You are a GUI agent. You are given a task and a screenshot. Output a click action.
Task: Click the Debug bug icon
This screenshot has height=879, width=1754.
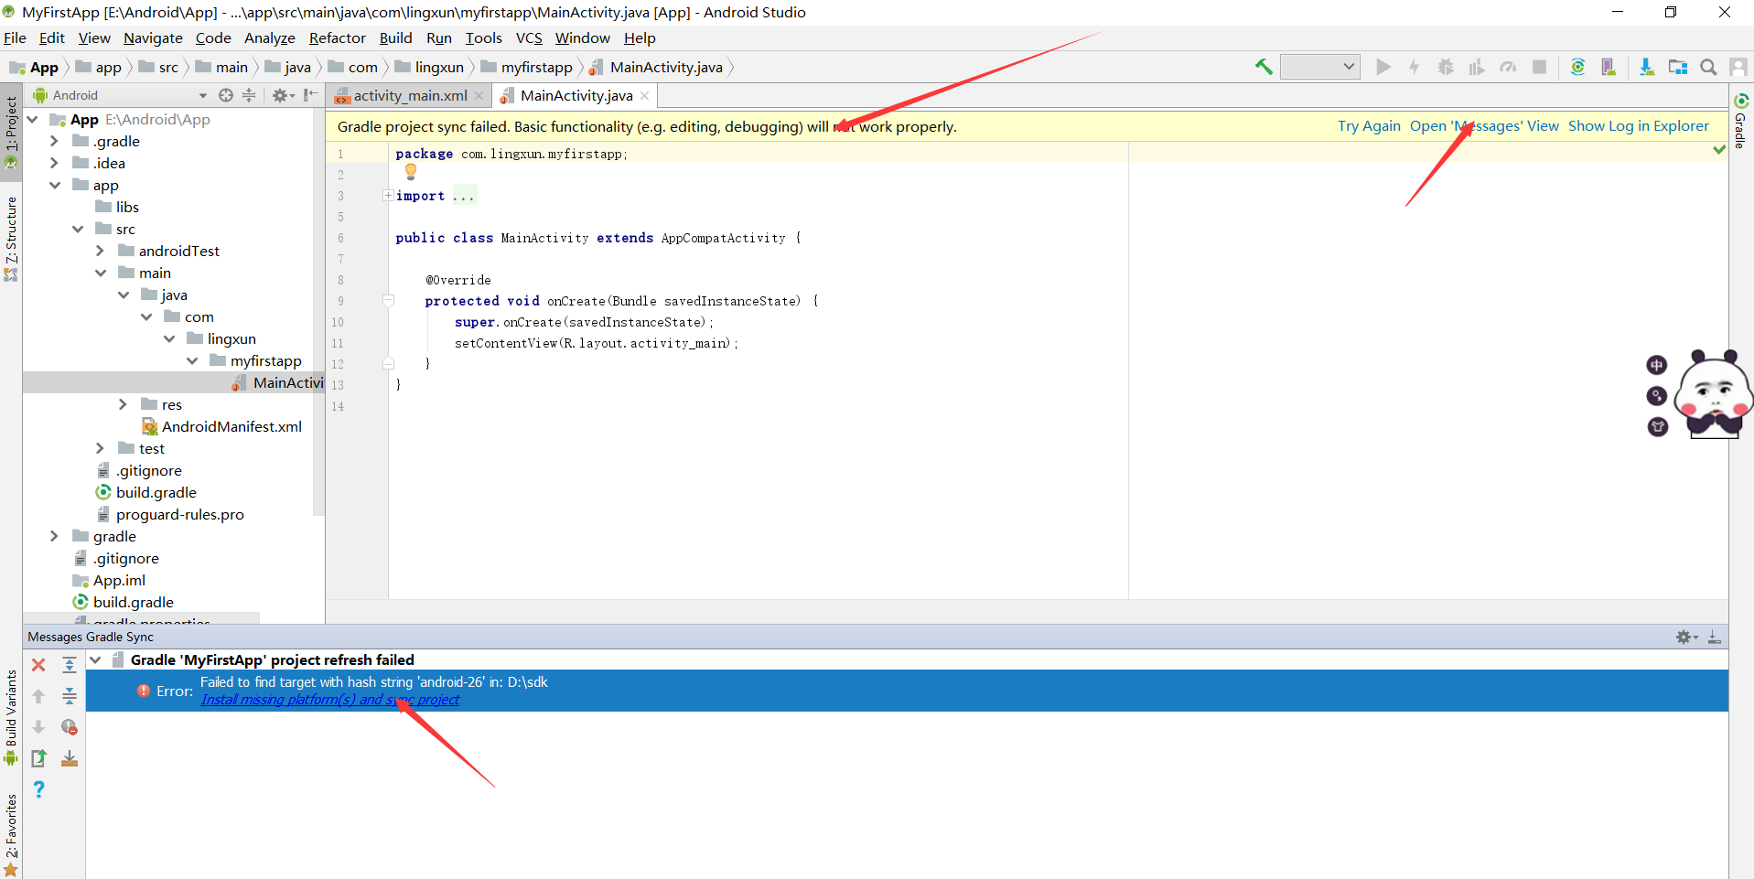[1446, 67]
